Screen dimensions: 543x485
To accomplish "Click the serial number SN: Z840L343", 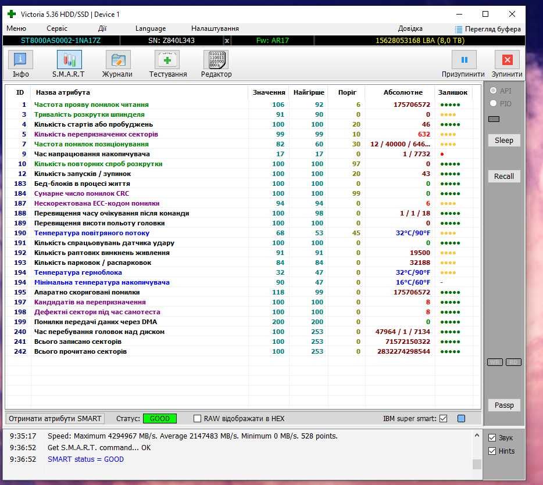I will [172, 41].
